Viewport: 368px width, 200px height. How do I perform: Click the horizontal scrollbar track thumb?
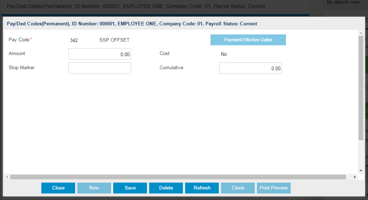(178, 177)
